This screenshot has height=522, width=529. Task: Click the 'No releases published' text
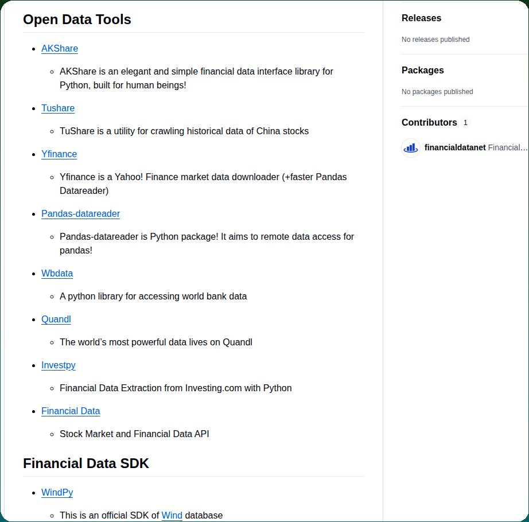coord(435,40)
